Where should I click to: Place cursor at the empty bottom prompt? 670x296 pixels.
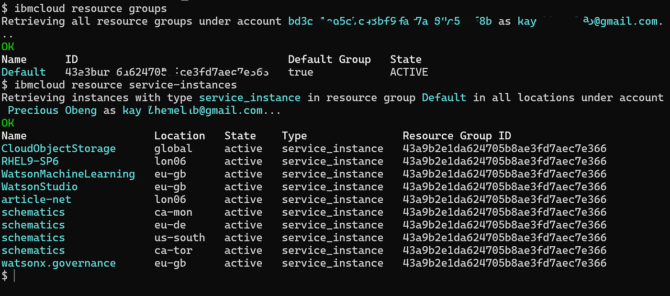15,276
